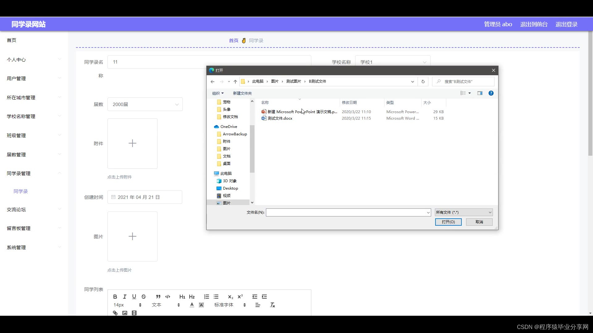Viewport: 593px width, 333px height.
Task: Apply a numbered list in the editor
Action: [207, 297]
